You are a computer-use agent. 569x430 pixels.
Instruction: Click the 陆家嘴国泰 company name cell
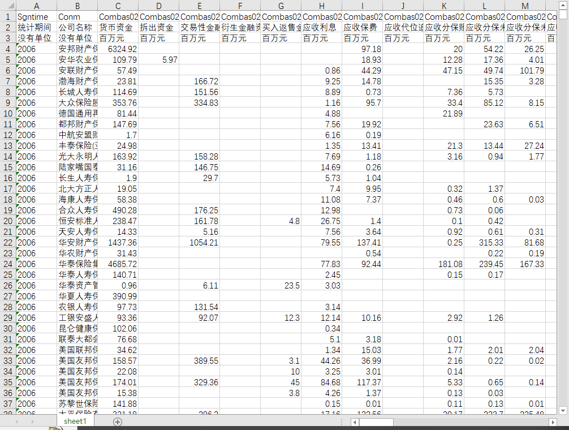coord(77,167)
